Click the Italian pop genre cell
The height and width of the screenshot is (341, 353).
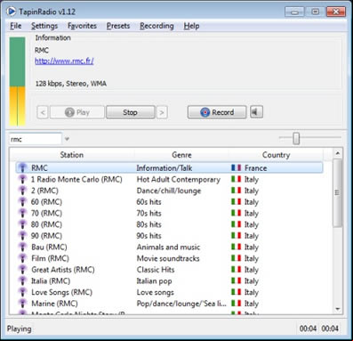coord(154,280)
